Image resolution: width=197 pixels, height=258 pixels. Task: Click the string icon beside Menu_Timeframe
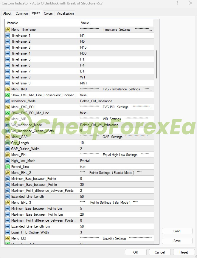coord(7,30)
